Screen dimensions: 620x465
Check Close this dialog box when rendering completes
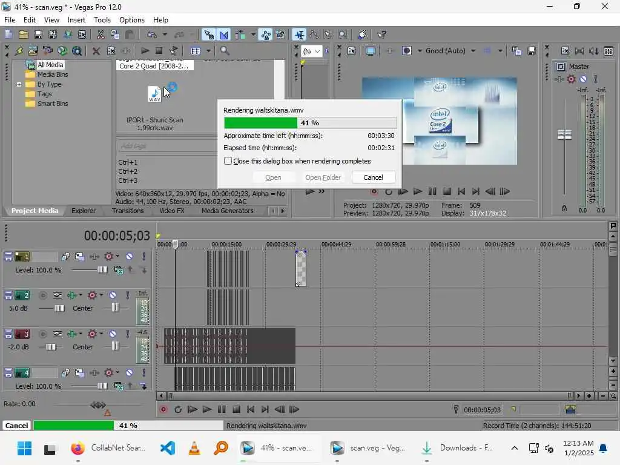tap(228, 161)
